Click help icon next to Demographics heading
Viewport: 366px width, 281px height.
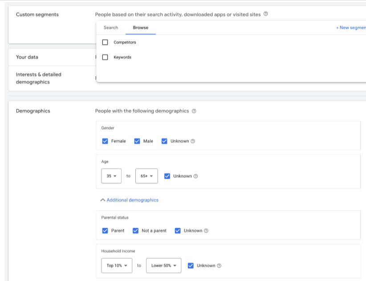click(x=194, y=111)
